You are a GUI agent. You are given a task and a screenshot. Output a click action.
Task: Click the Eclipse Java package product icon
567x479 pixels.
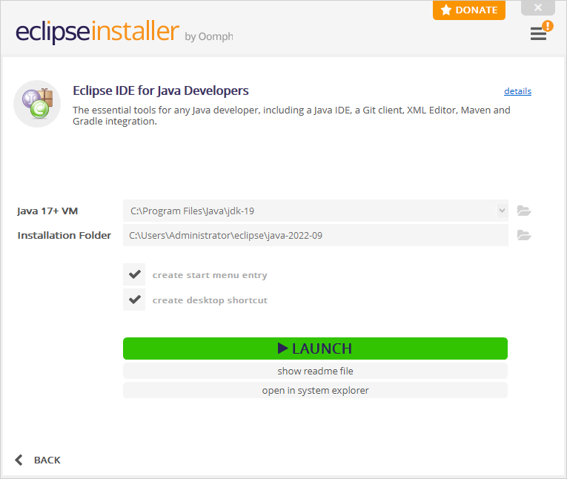(x=37, y=104)
